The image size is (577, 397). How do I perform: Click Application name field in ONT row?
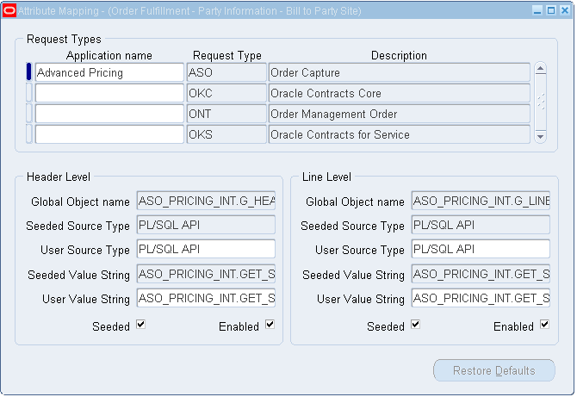click(109, 114)
